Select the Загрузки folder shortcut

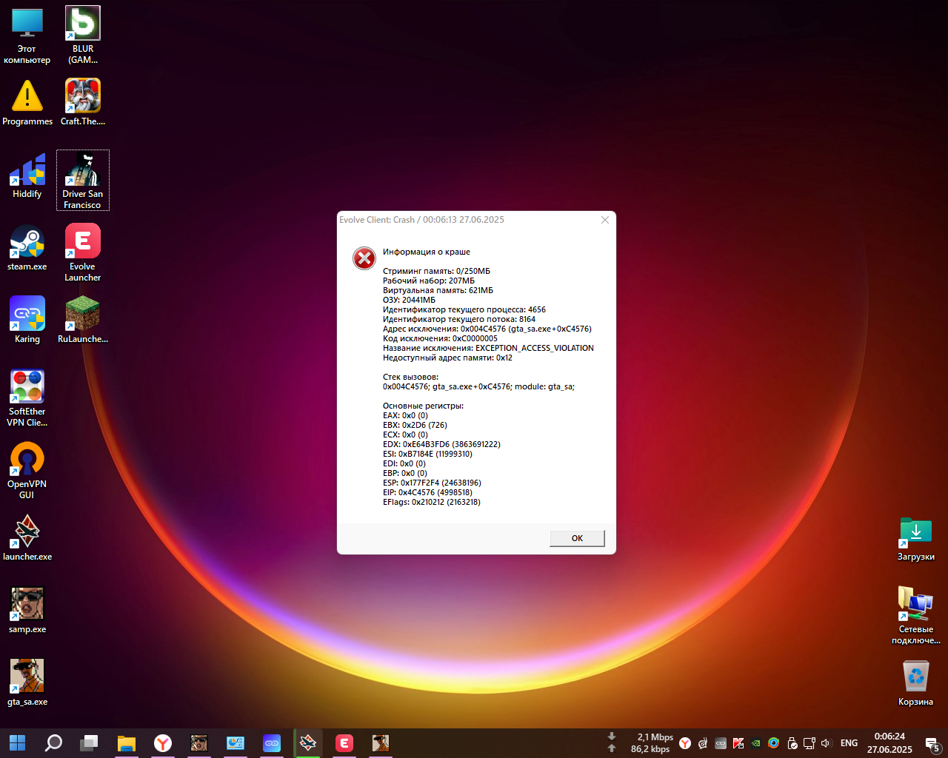coord(916,540)
